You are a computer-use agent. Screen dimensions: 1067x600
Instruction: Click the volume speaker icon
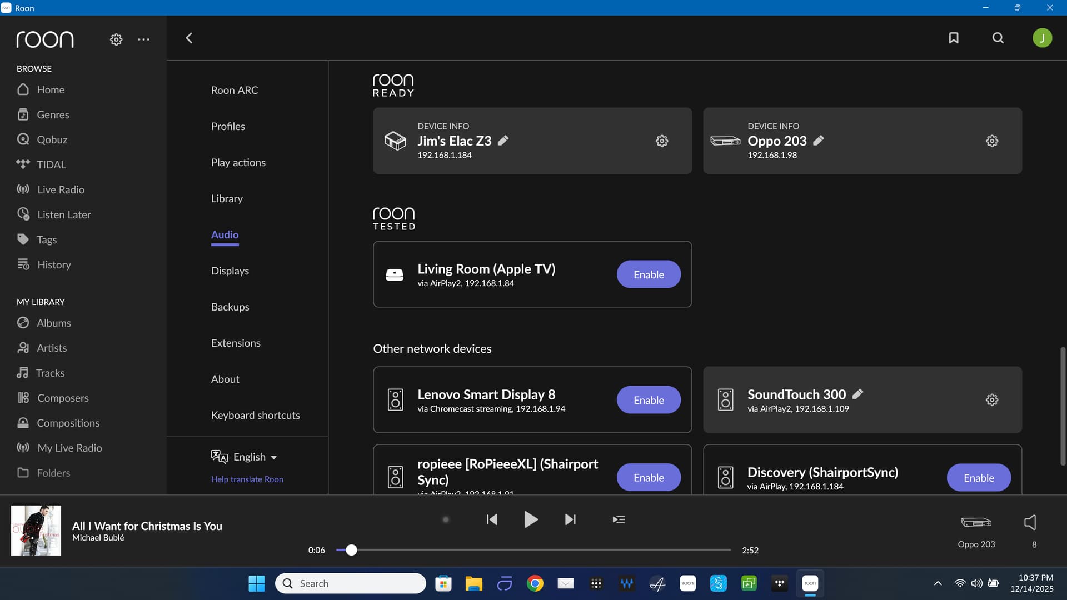(1030, 522)
